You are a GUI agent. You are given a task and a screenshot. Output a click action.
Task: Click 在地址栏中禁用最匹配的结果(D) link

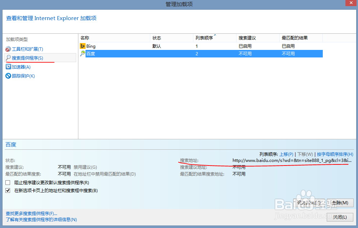(x=105, y=174)
